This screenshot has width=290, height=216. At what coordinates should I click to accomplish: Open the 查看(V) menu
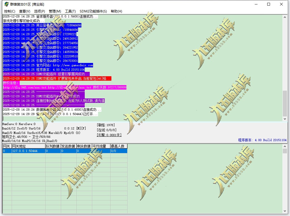[25, 11]
